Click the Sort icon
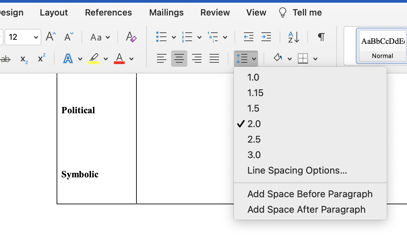Image resolution: width=407 pixels, height=238 pixels. pos(292,37)
